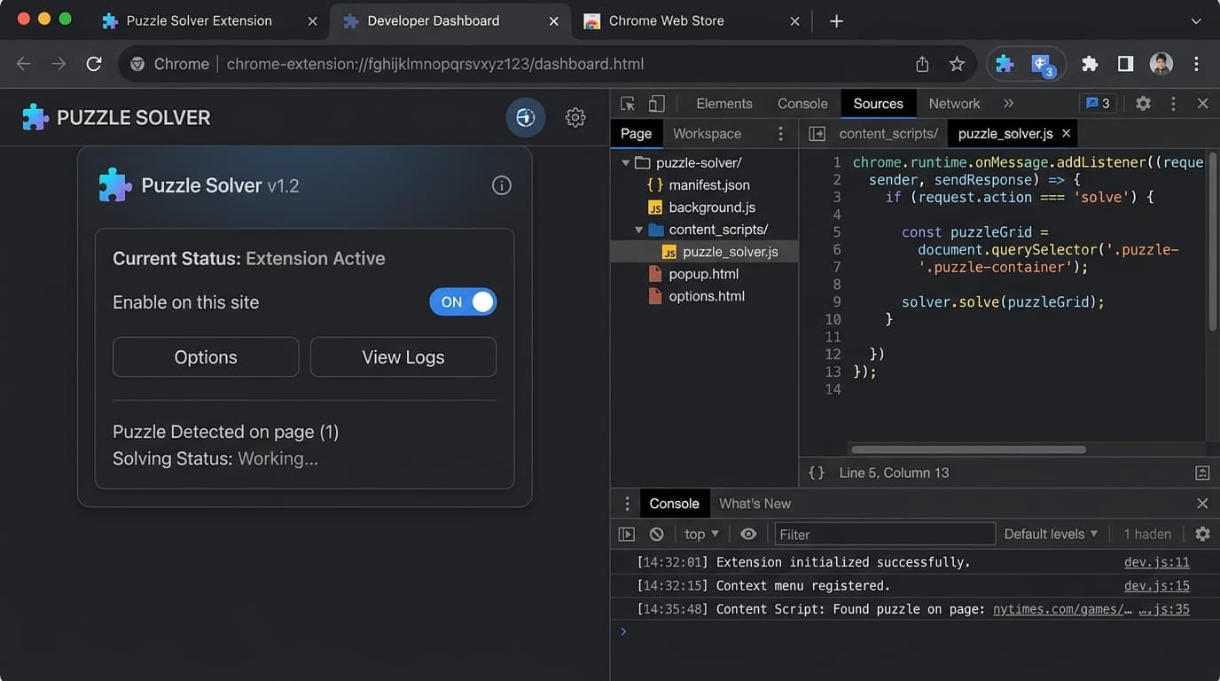Viewport: 1220px width, 681px height.
Task: Toggle the eye icon to create live expression
Action: [x=747, y=533]
